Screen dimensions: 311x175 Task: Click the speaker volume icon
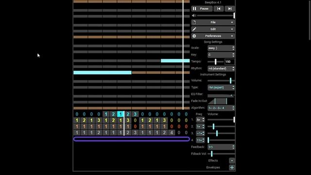194,16
